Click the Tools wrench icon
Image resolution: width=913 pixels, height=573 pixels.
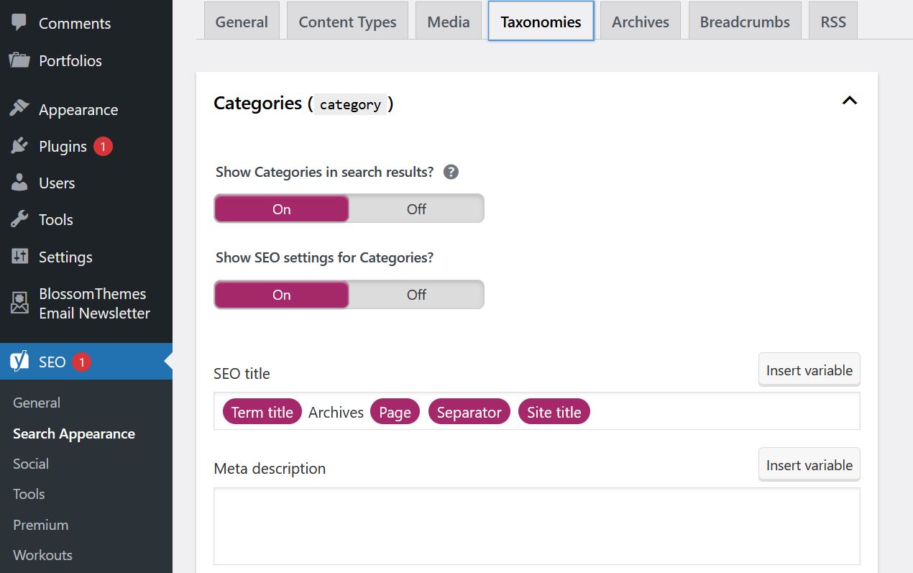click(19, 219)
